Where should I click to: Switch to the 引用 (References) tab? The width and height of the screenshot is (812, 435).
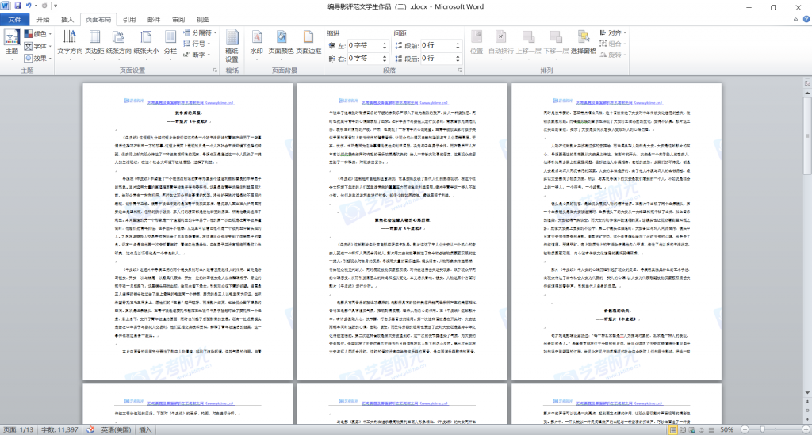pos(129,19)
